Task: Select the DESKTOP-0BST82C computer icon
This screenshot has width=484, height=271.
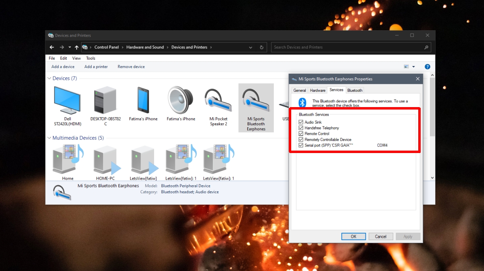Action: coord(105,101)
